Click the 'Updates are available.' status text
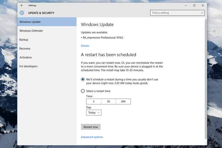The image size is (222, 148). click(x=94, y=32)
